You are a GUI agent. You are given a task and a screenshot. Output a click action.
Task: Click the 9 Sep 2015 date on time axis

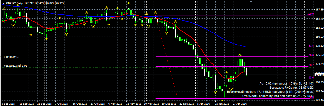tap(8, 104)
